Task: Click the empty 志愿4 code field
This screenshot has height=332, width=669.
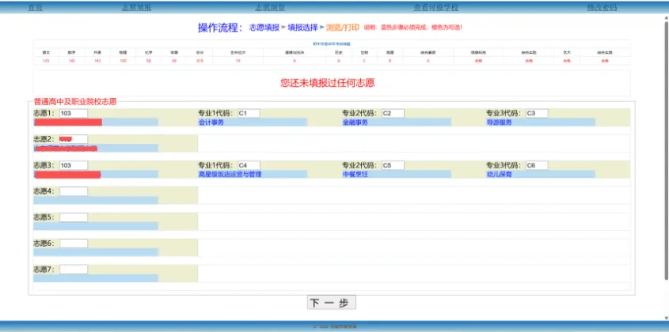Action: (74, 191)
